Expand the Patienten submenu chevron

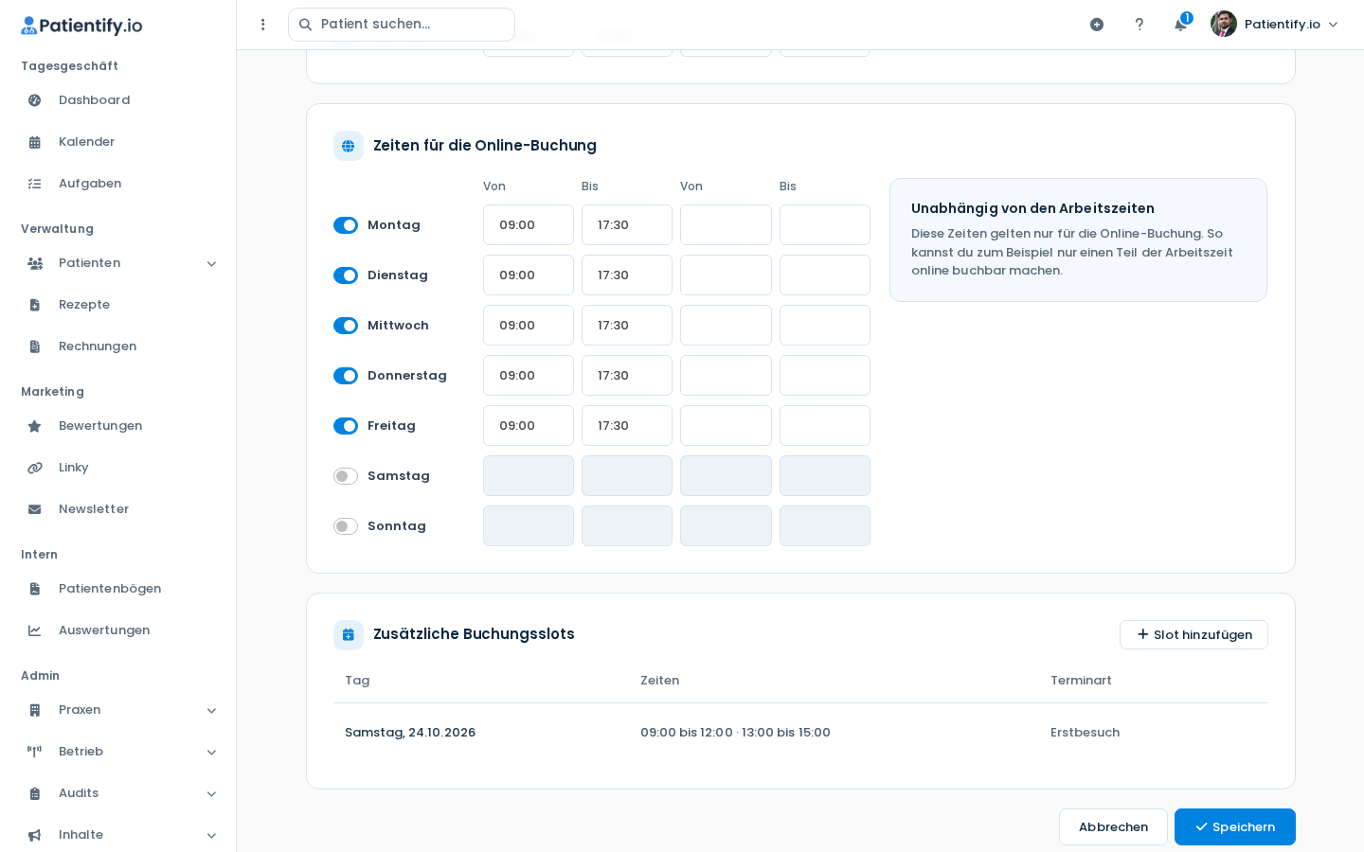click(x=212, y=264)
